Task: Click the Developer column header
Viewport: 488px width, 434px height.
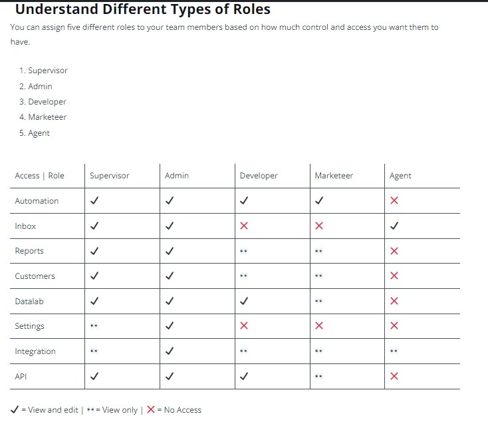Action: tap(259, 176)
